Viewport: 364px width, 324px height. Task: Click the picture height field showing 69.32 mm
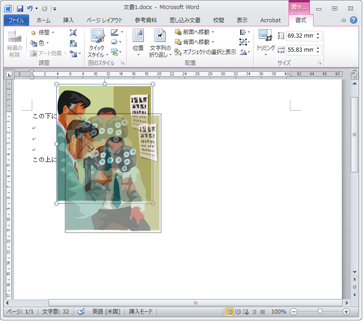coord(300,35)
